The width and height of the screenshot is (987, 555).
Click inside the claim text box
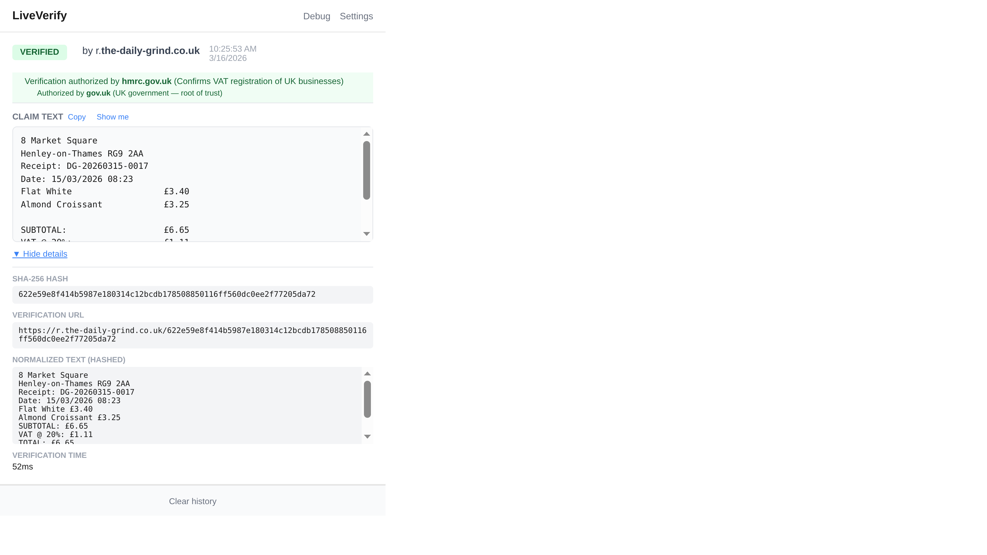tap(172, 184)
